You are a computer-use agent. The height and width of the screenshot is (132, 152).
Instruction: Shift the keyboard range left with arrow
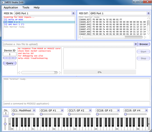click(10, 124)
